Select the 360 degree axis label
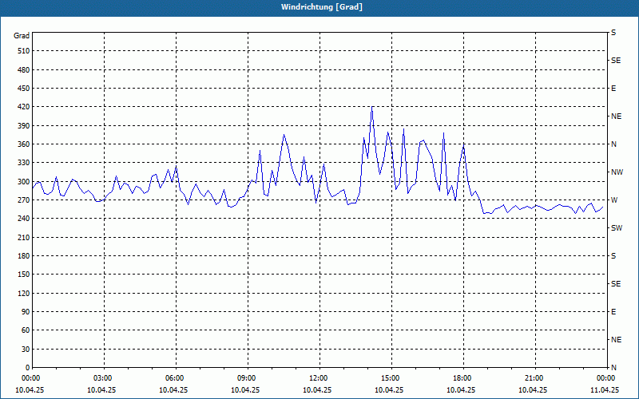Viewport: 639px width, 399px height. [x=24, y=144]
